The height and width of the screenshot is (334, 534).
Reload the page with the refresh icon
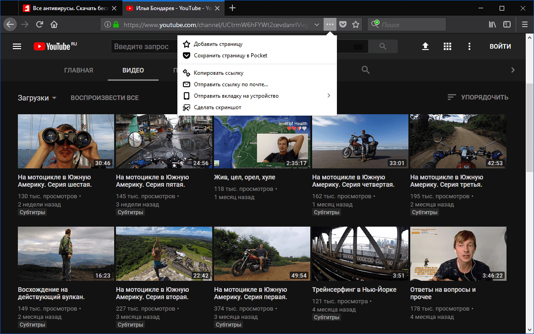pos(39,24)
